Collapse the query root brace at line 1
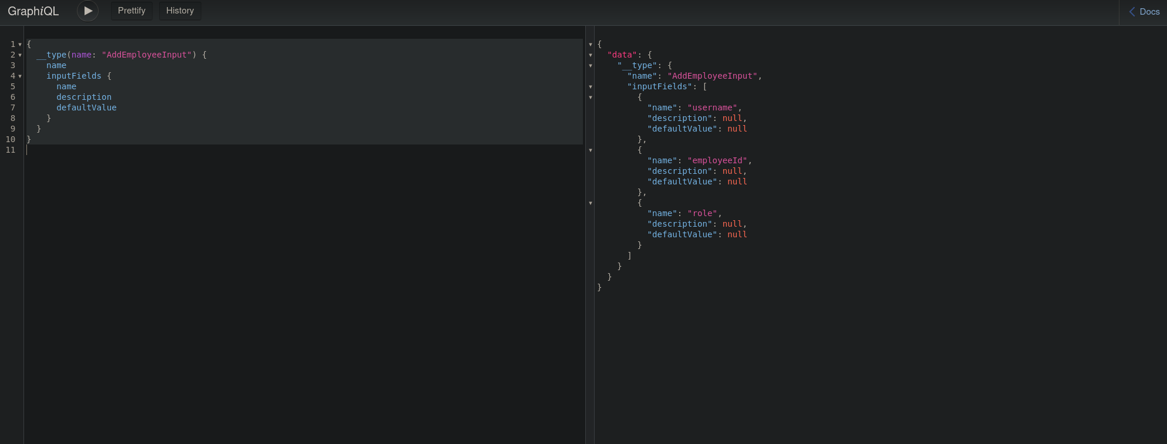Screen dimensions: 1167x444 pyautogui.click(x=20, y=45)
